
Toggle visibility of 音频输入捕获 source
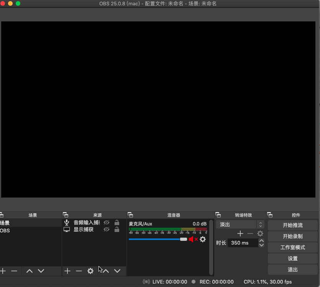[107, 222]
